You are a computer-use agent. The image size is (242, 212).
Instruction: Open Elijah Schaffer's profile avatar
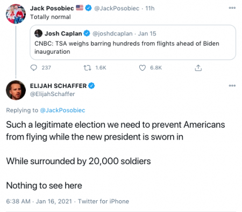(x=16, y=90)
